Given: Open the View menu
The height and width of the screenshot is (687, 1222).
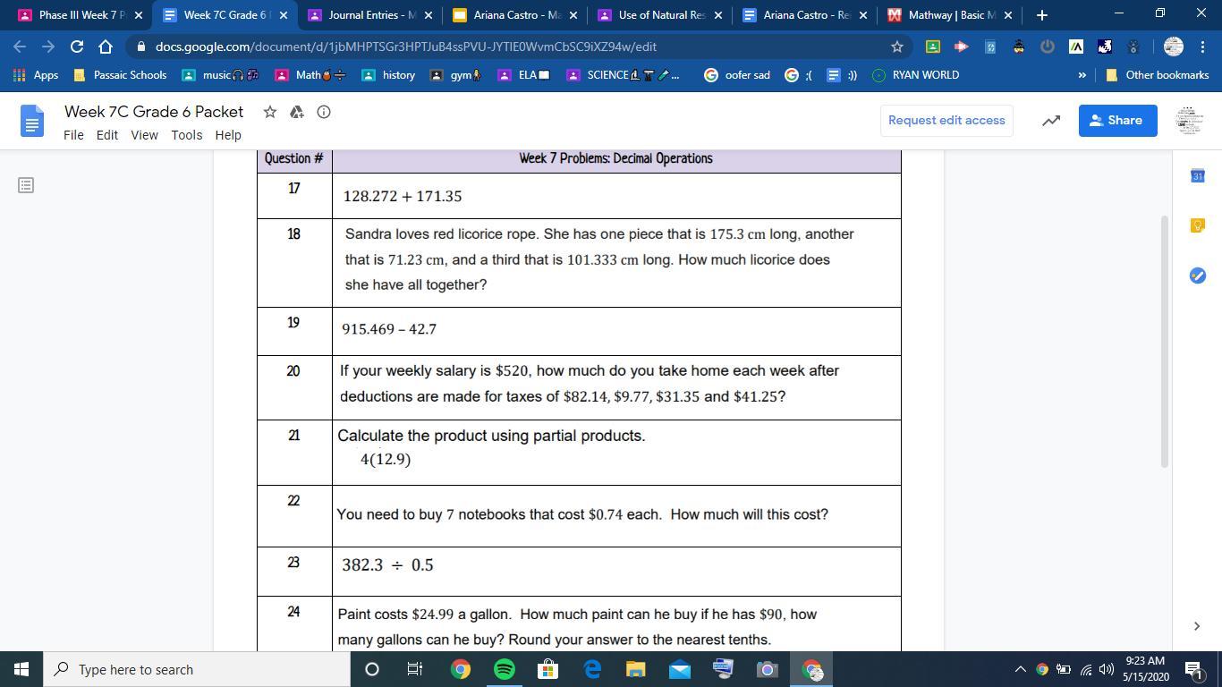Looking at the screenshot, I should (x=144, y=135).
